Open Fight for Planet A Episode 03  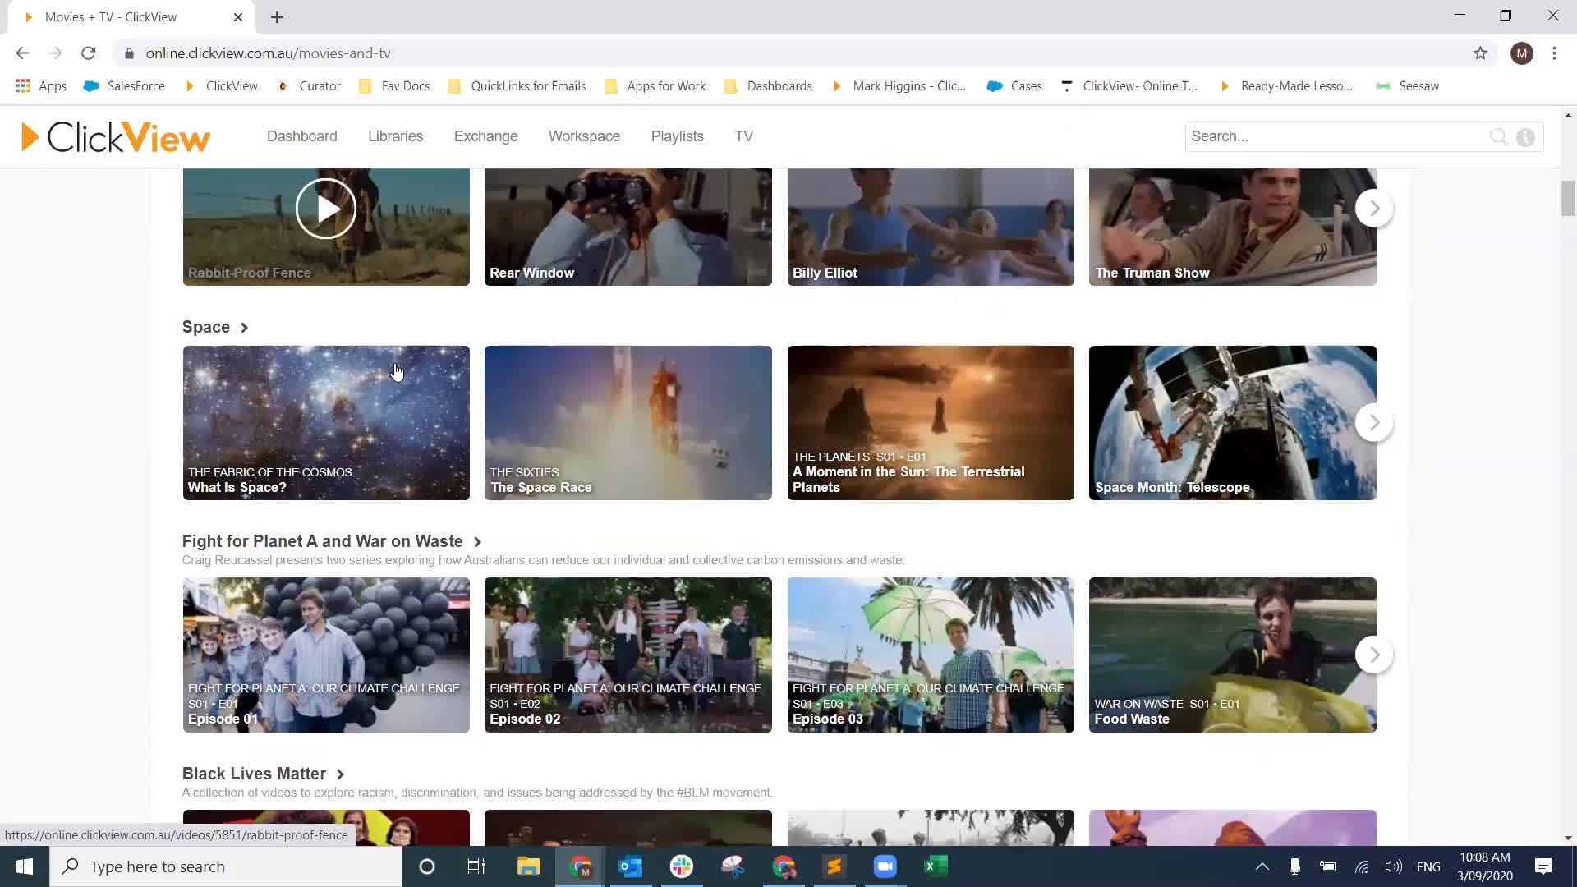point(931,655)
